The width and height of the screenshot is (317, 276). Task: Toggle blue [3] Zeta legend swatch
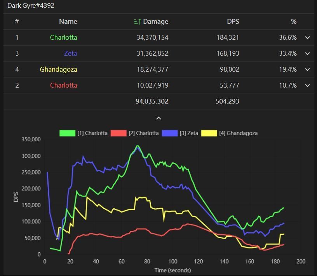click(x=170, y=133)
